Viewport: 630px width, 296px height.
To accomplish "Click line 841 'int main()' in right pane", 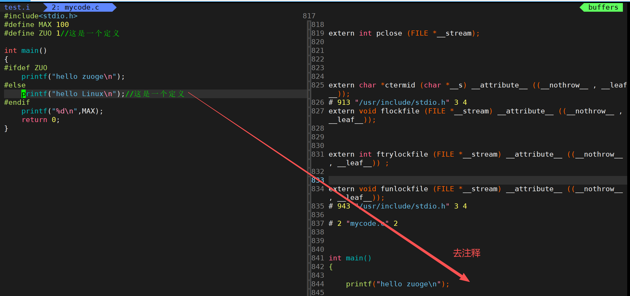I will [x=350, y=258].
